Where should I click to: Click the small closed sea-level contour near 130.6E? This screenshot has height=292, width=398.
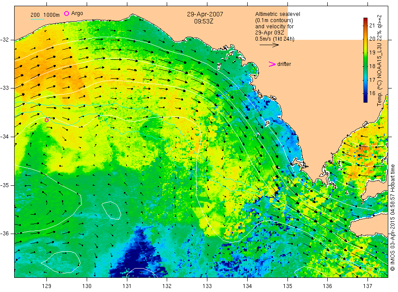tap(111, 210)
